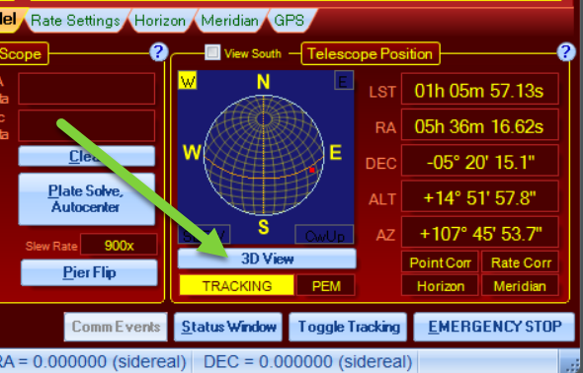Select the W pier side indicator
Screen dimensions: 583x373
coord(188,81)
